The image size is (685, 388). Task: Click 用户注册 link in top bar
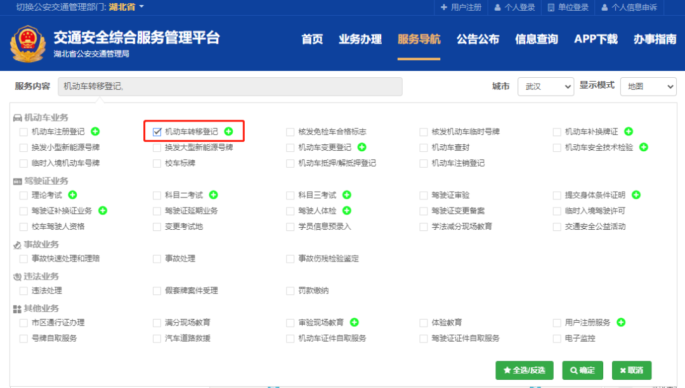coord(461,8)
